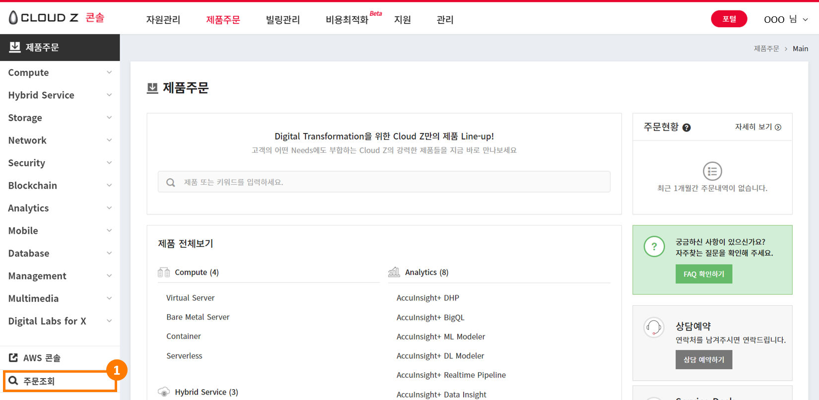Expand the Blockchain sidebar section
The height and width of the screenshot is (400, 819).
point(60,186)
